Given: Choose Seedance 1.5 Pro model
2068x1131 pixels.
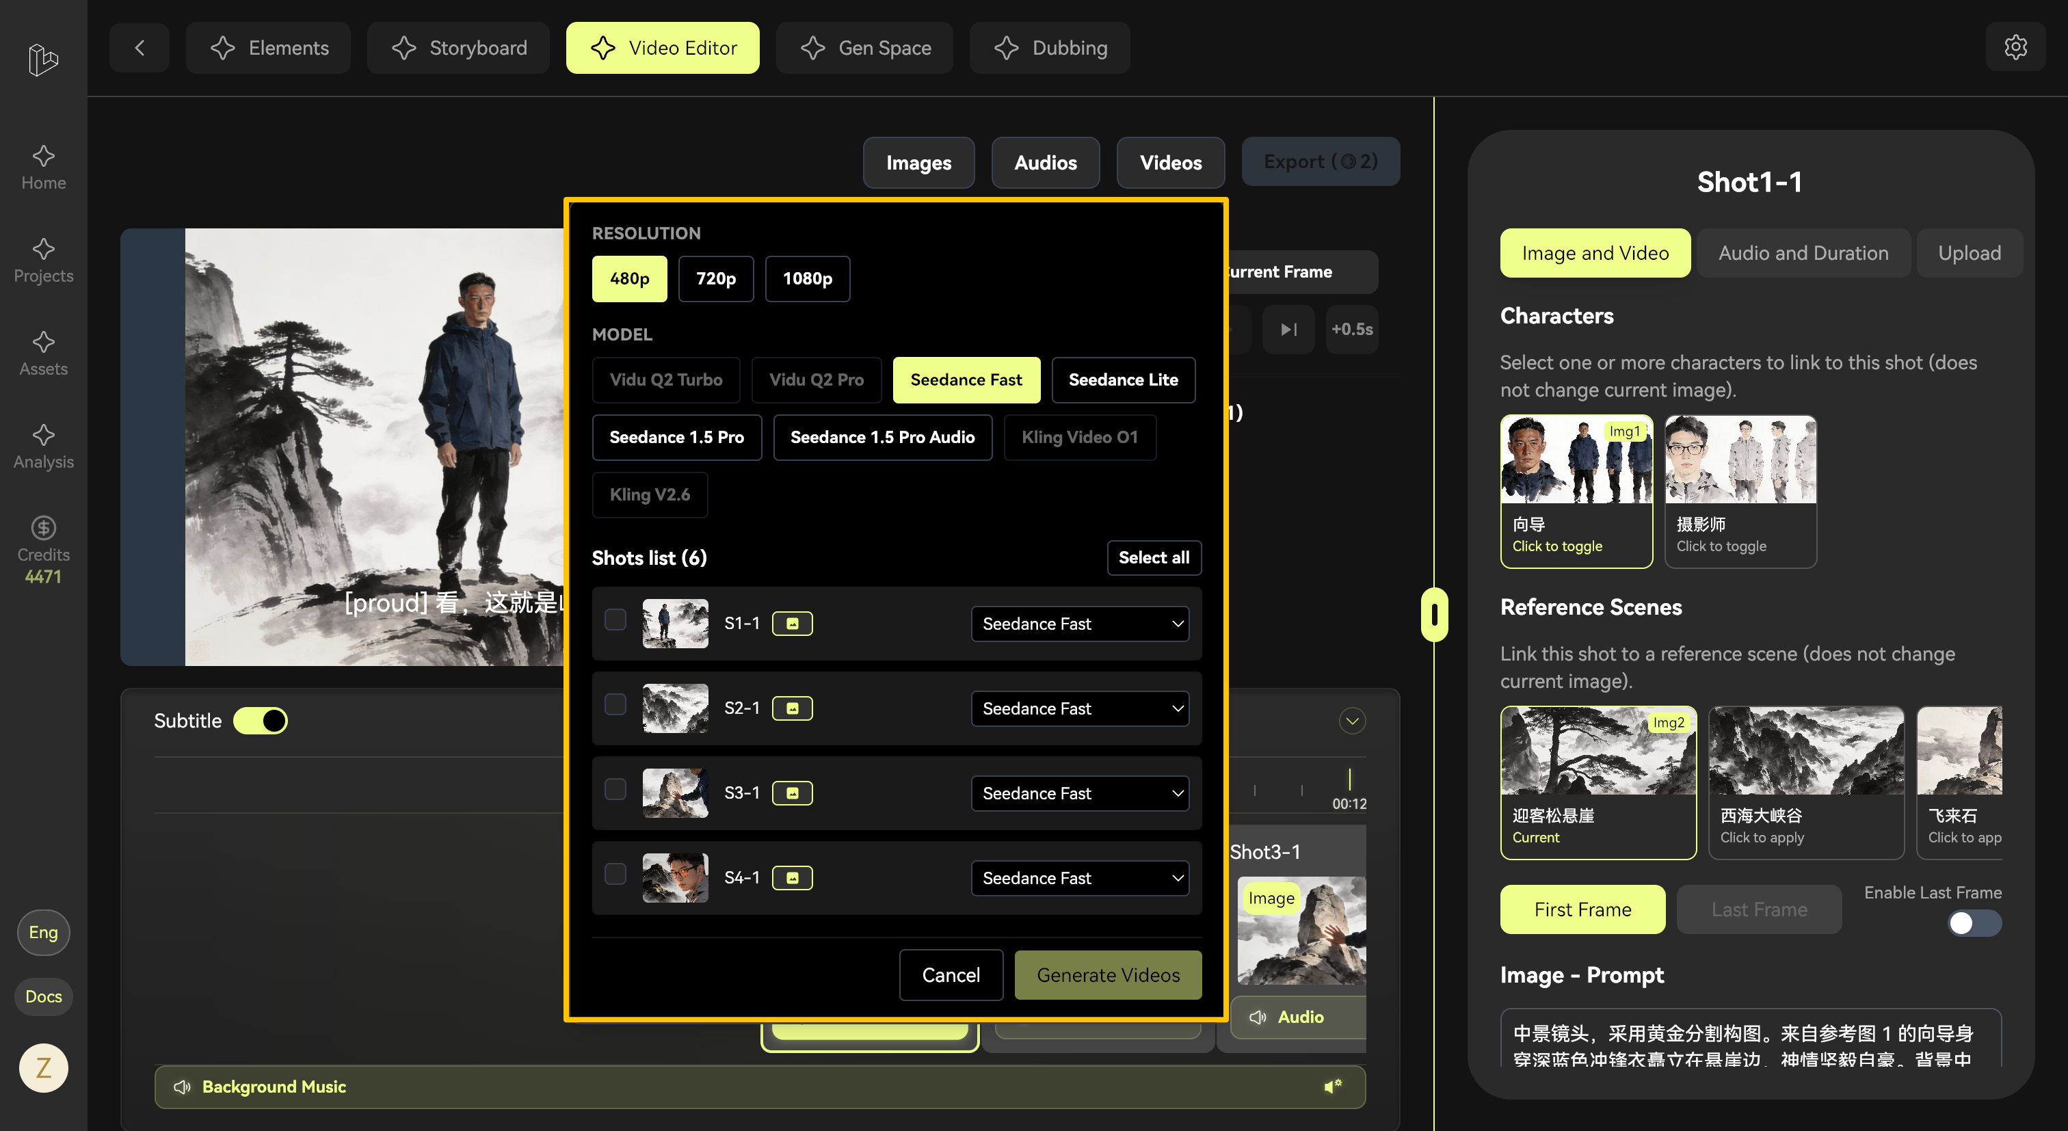Looking at the screenshot, I should pyautogui.click(x=676, y=438).
